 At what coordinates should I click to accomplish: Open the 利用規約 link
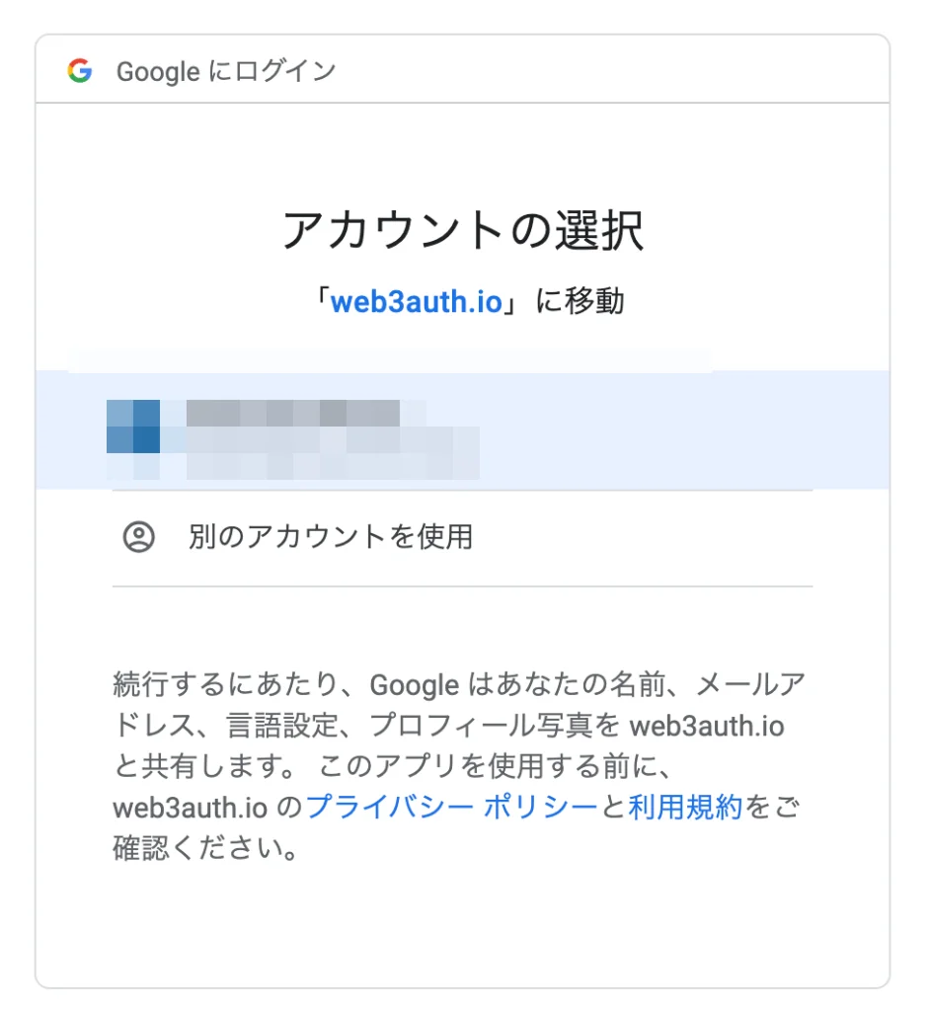coord(684,808)
